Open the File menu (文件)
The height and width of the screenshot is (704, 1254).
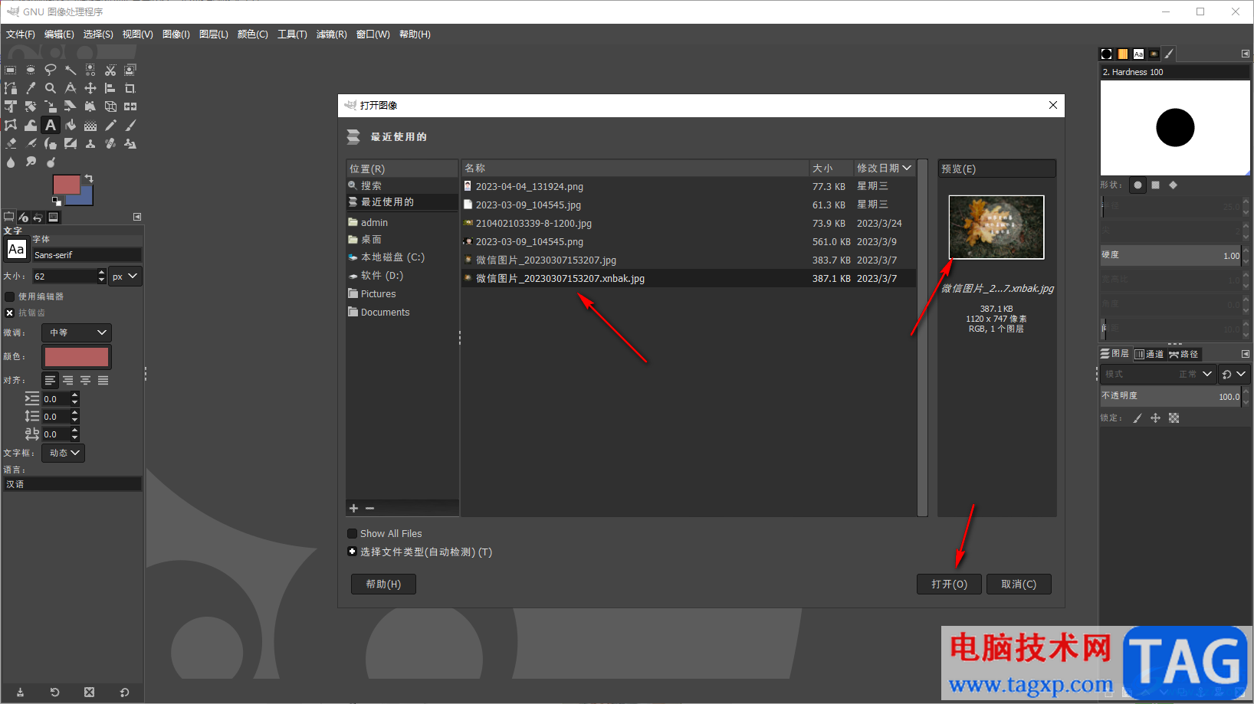click(x=21, y=34)
